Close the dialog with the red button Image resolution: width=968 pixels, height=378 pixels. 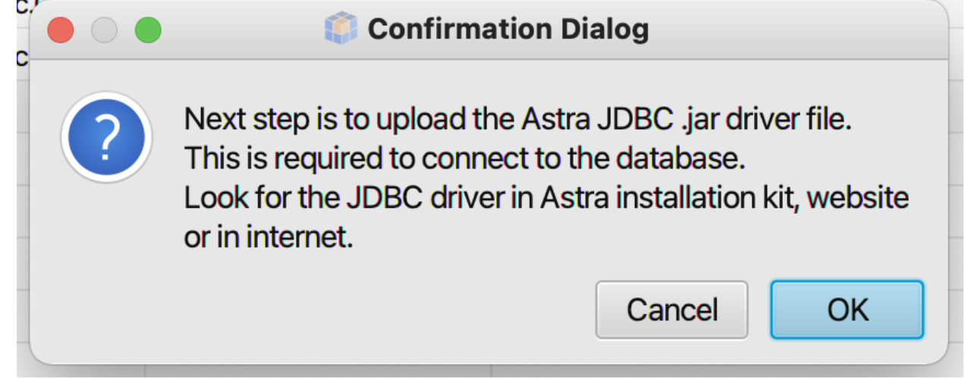(61, 30)
